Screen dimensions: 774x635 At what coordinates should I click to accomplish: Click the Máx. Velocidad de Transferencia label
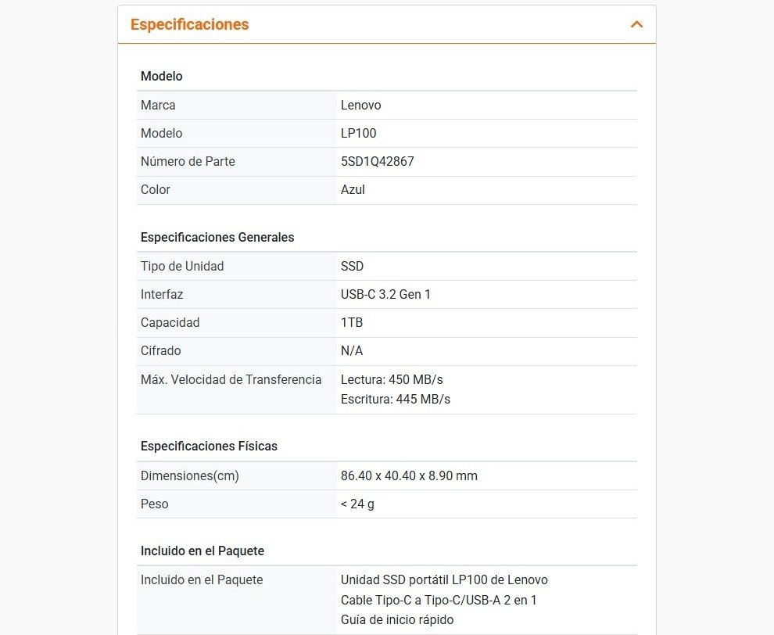tap(231, 379)
